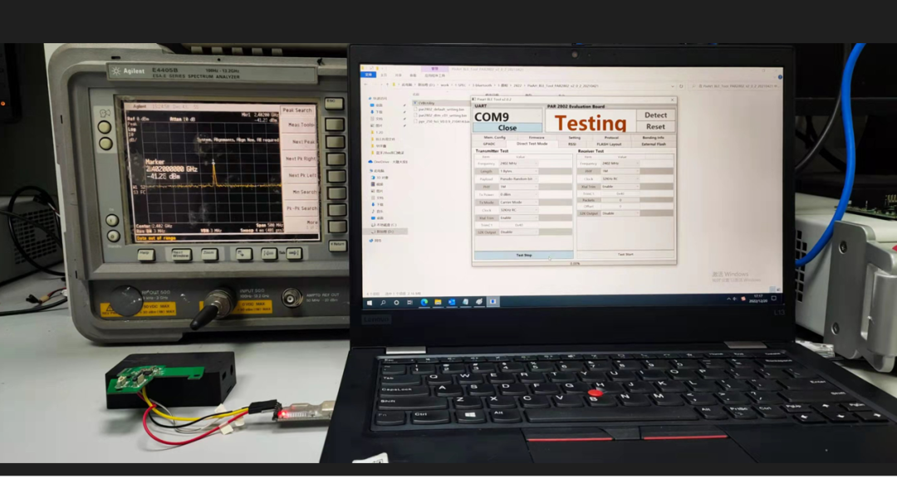Select OneDrive in Explorer sidebar
Image resolution: width=897 pixels, height=478 pixels.
click(387, 162)
